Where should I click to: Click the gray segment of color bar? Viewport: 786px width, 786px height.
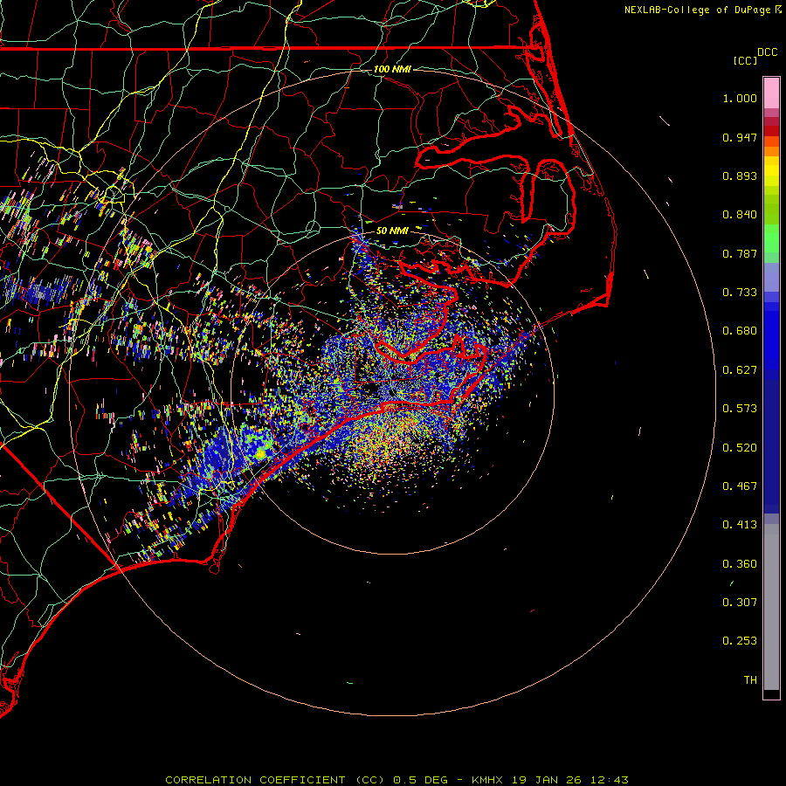(x=771, y=607)
